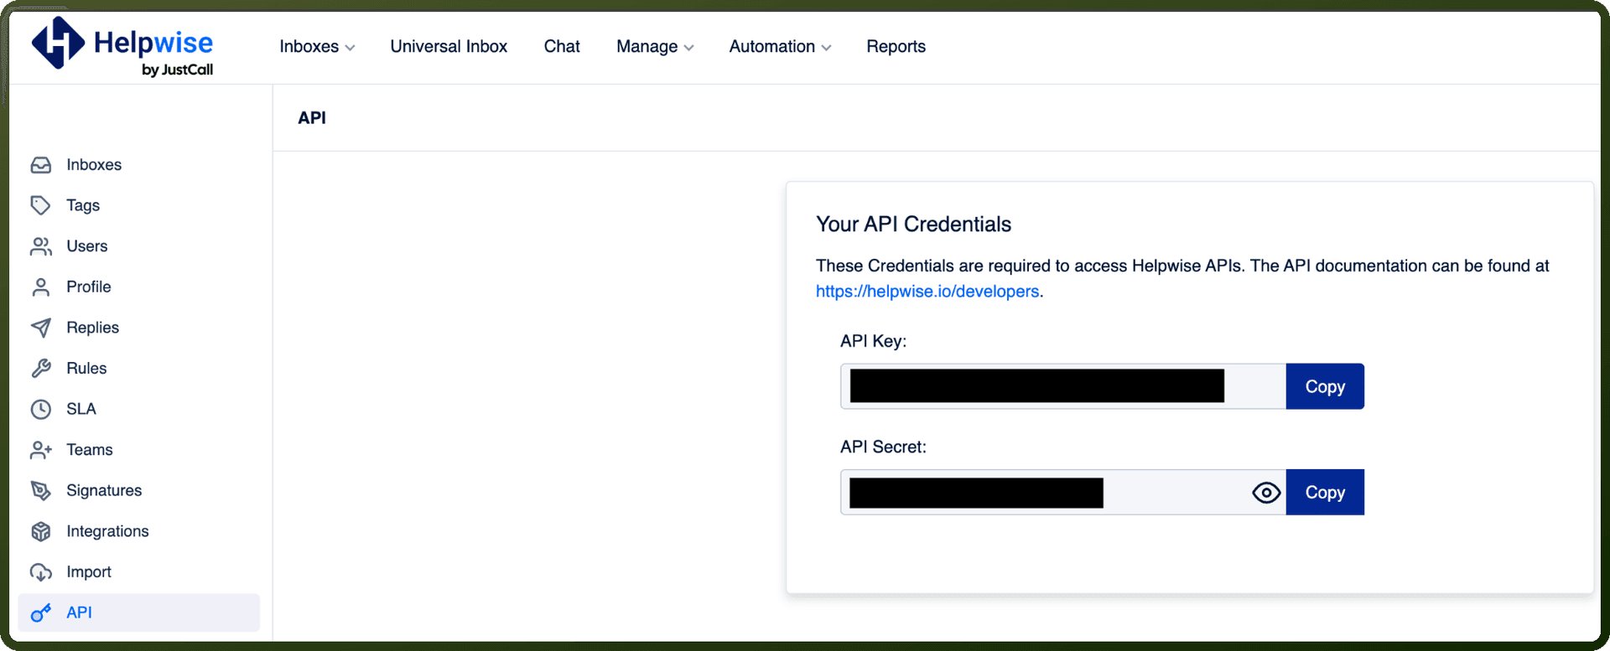Open Integrations via the cube icon
The width and height of the screenshot is (1610, 651).
pyautogui.click(x=41, y=531)
